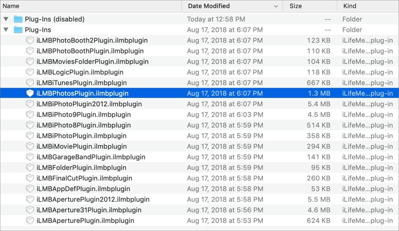This screenshot has width=399, height=231.
Task: Select iLMBPhotosPlugin.ilmbplugin file name
Action: point(82,94)
